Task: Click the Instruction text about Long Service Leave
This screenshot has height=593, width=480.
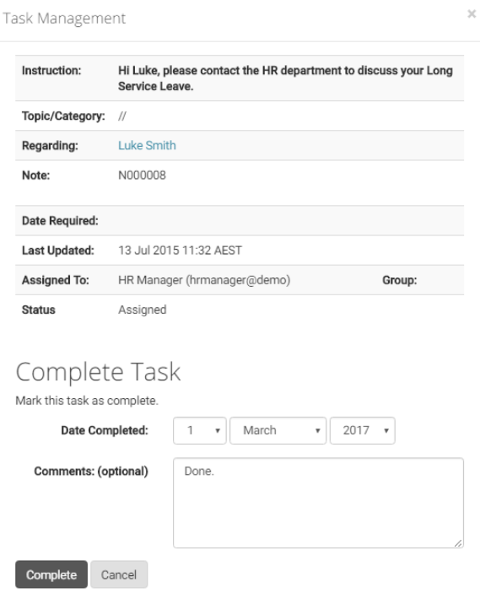Action: (285, 78)
